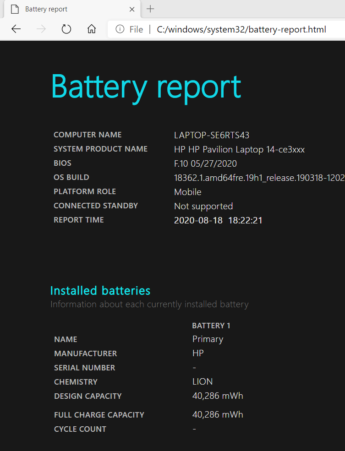The width and height of the screenshot is (345, 451).
Task: Click the CYCLE COUNT row label
Action: tap(80, 429)
